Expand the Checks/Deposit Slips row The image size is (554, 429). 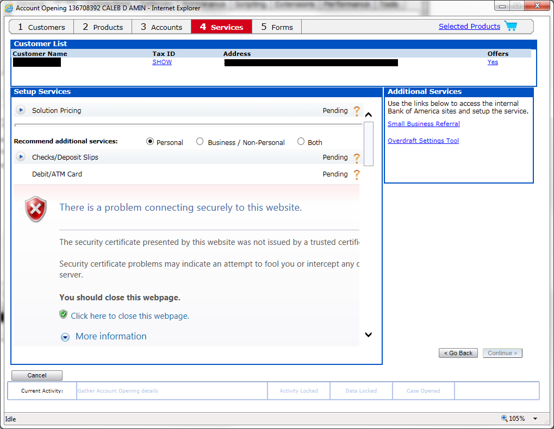coord(21,156)
